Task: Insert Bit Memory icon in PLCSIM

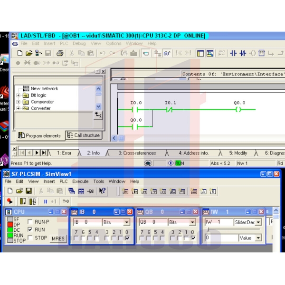Action: 144,191
